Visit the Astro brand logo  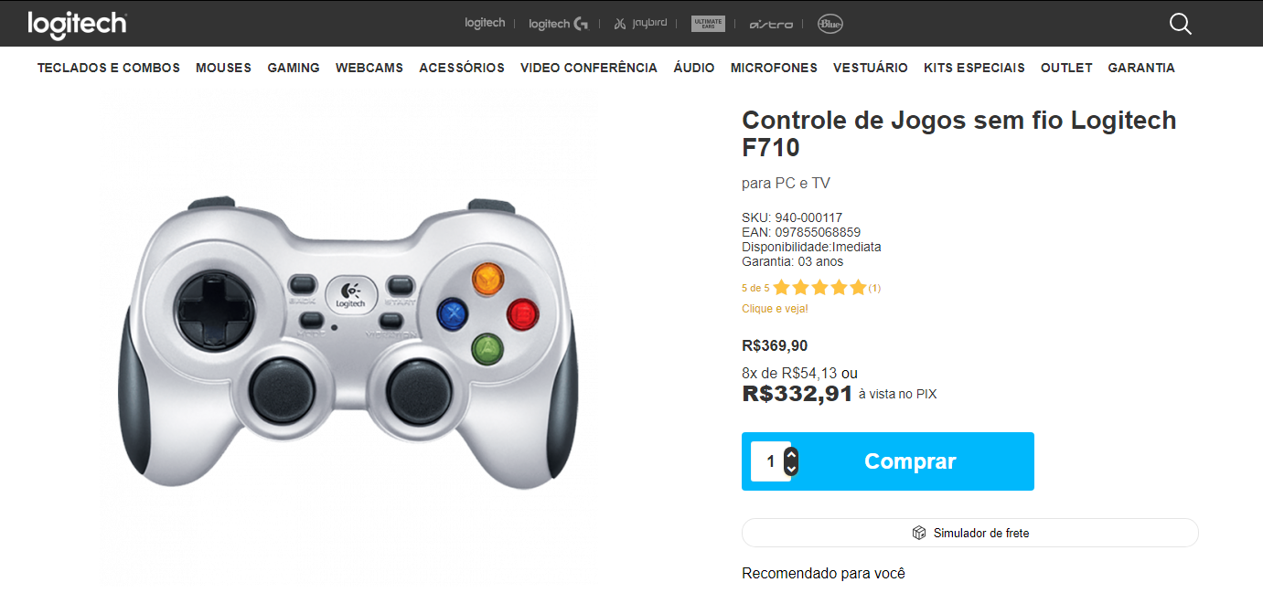point(771,24)
